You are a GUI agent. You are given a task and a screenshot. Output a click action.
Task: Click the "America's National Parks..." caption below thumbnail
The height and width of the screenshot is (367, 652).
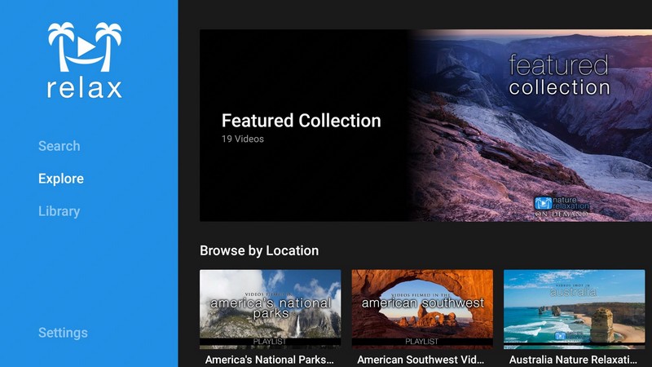click(270, 359)
